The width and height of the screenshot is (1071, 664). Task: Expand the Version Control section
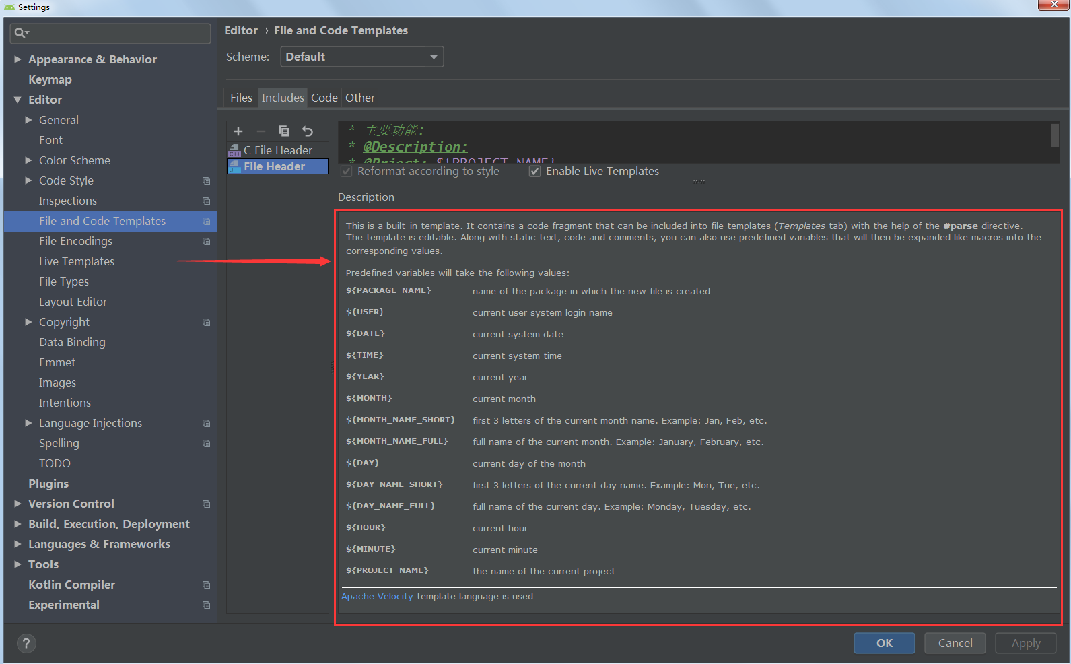[x=18, y=504]
